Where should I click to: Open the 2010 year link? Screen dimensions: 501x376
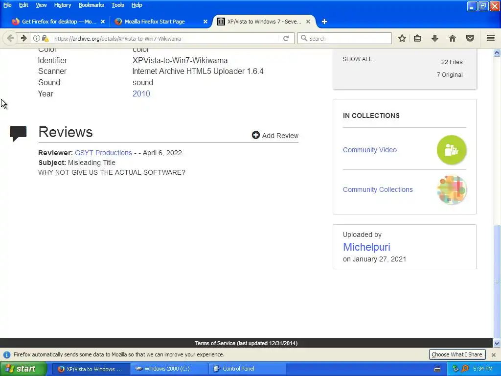point(141,94)
